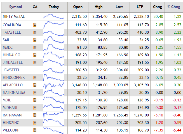This screenshot has height=134, width=183.
Task: Open the JINDALSTEL symbol link
Action: pyautogui.click(x=13, y=62)
